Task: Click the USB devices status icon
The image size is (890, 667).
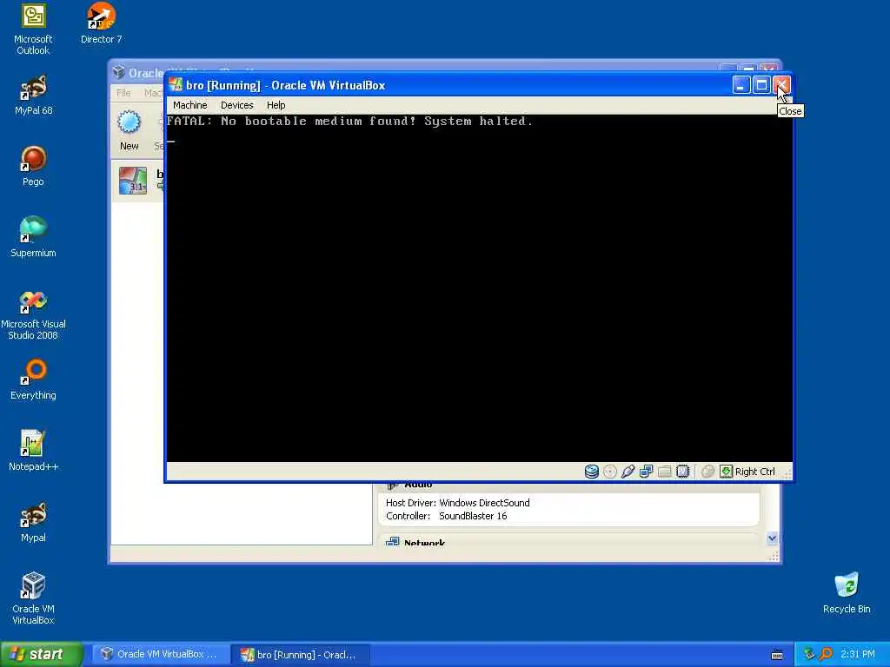Action: coord(628,472)
